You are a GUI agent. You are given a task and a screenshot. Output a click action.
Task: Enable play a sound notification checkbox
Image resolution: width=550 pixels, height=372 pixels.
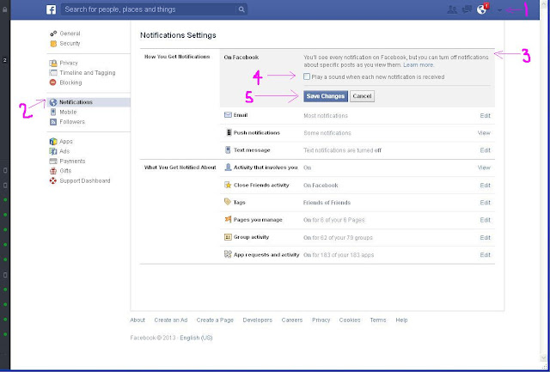tap(307, 76)
